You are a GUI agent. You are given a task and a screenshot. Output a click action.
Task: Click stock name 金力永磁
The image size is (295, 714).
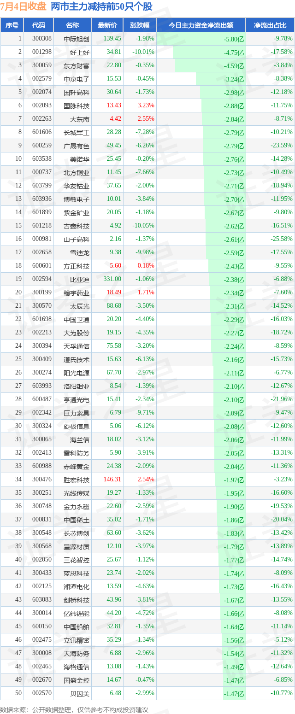tap(77, 506)
